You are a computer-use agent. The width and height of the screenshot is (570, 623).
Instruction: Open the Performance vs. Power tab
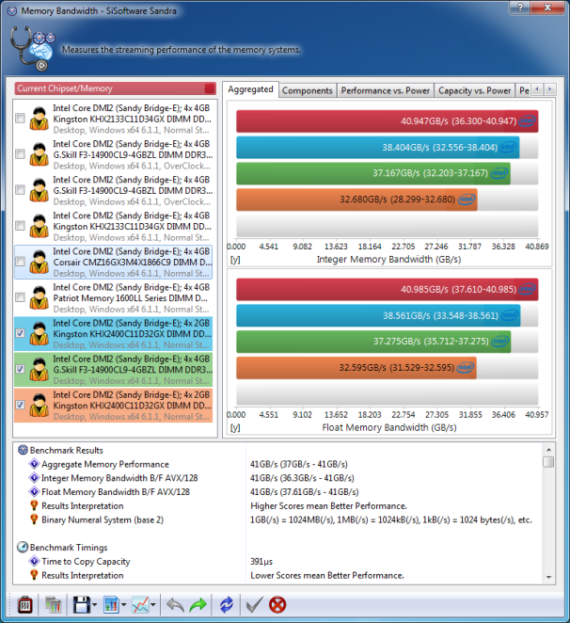[x=386, y=90]
